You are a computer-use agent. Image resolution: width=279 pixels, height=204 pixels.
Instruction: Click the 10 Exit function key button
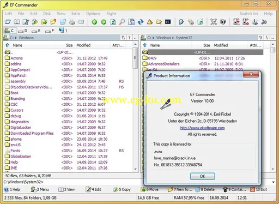coord(259,189)
